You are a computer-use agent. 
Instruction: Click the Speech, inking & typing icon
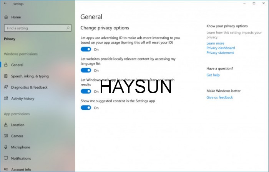pos(6,76)
